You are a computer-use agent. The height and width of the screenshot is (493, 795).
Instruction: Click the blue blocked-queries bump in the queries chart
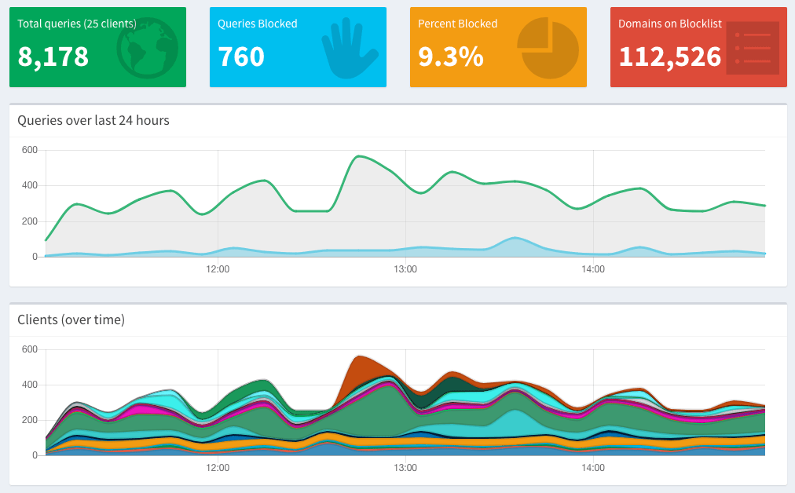click(515, 239)
